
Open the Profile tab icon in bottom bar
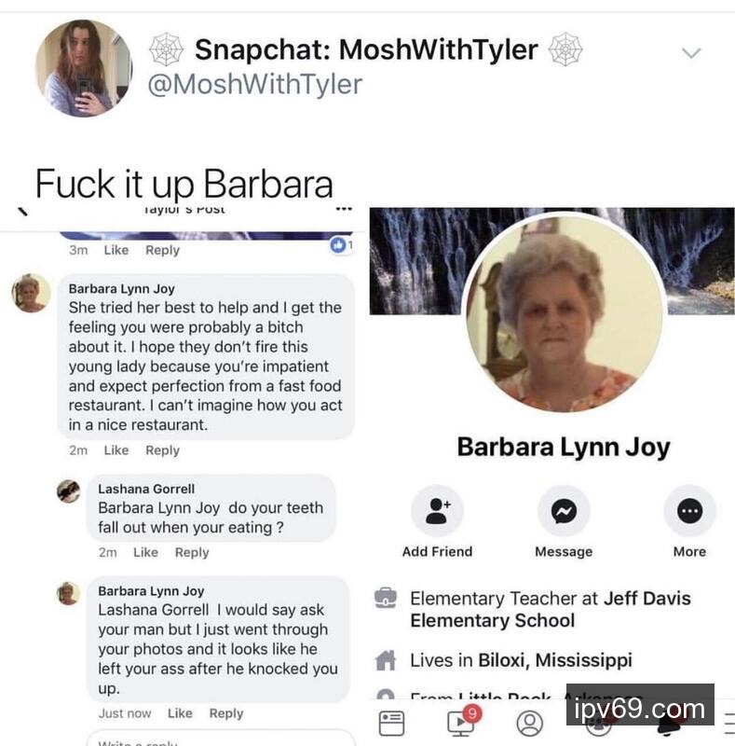(x=530, y=724)
